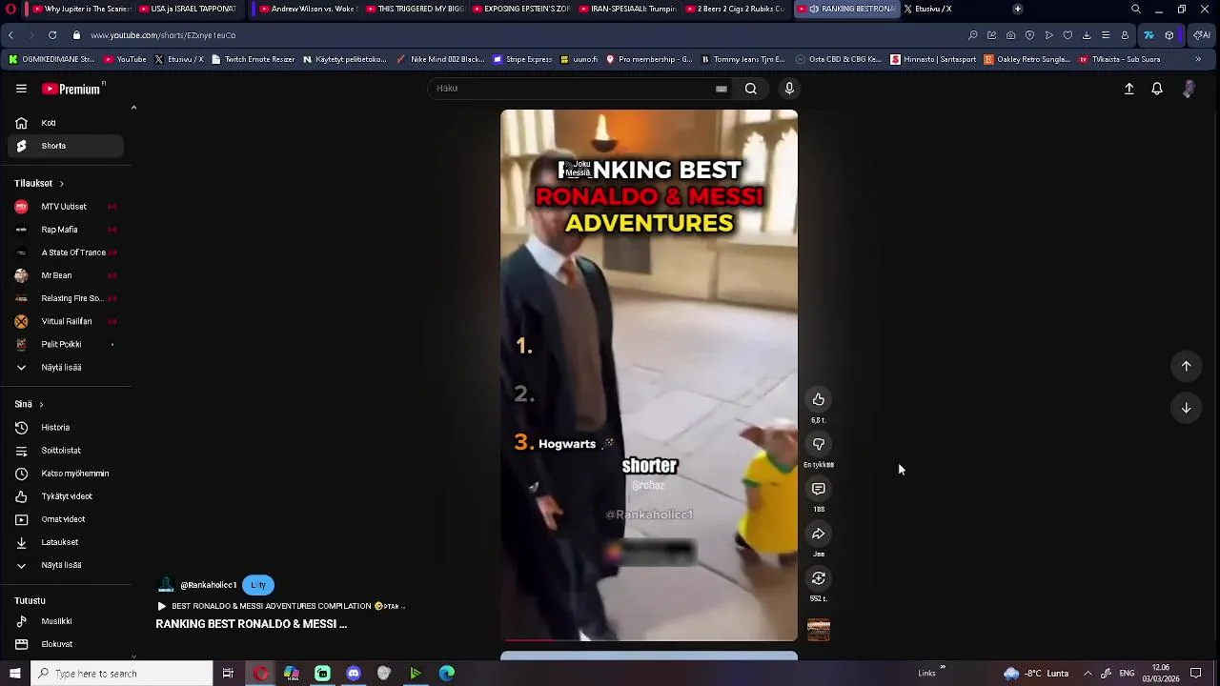Click the subscribed button next to @Rankaholicc1
The height and width of the screenshot is (686, 1220).
(258, 585)
